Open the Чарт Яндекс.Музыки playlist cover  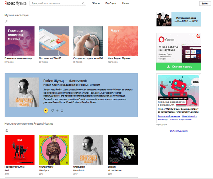(123, 41)
